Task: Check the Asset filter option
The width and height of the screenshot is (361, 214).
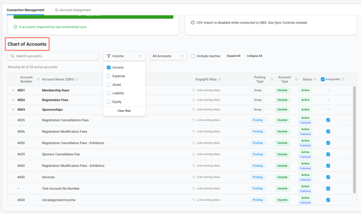Action: (109, 84)
